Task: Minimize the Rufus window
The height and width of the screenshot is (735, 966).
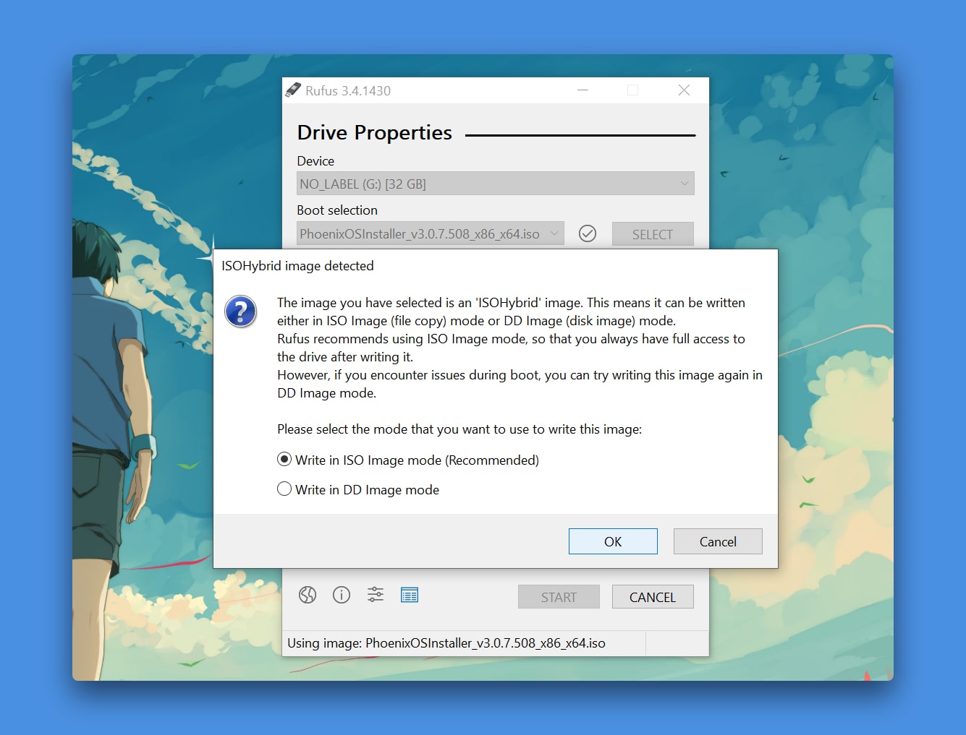Action: [x=582, y=90]
